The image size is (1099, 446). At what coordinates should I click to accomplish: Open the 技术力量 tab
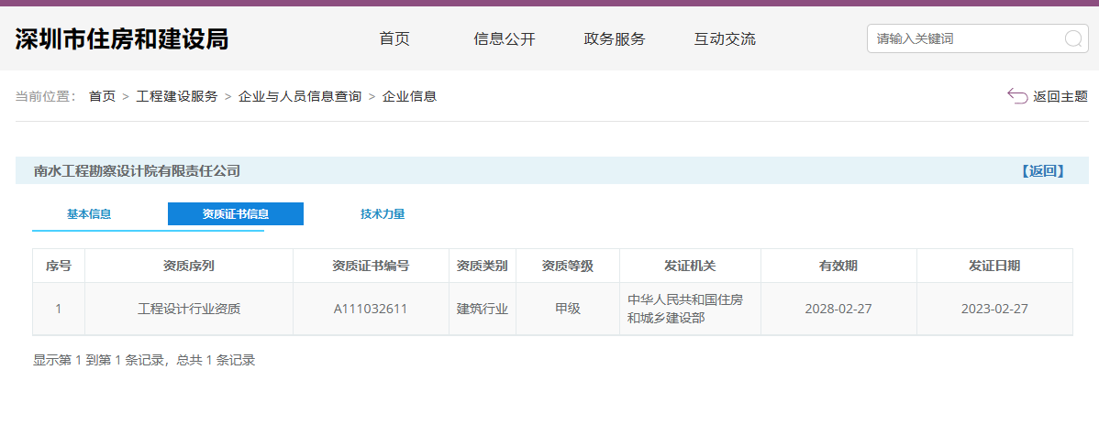tap(383, 214)
